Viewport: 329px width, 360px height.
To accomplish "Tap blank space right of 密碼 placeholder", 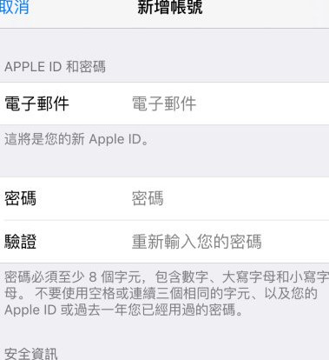I will point(246,198).
